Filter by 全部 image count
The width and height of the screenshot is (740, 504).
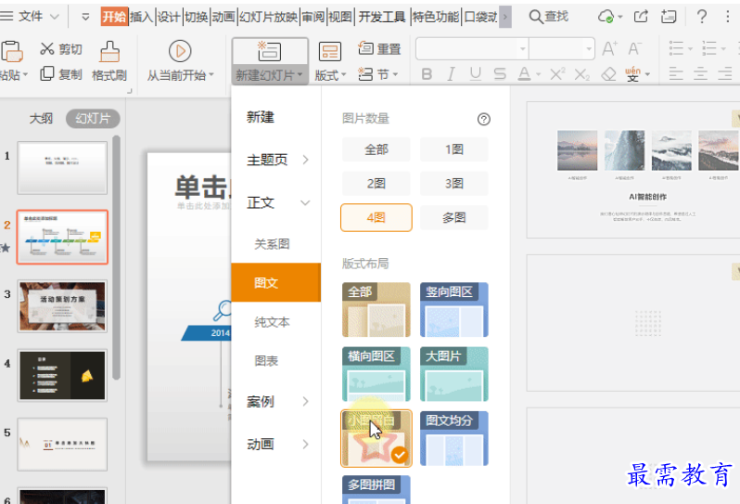pos(376,149)
